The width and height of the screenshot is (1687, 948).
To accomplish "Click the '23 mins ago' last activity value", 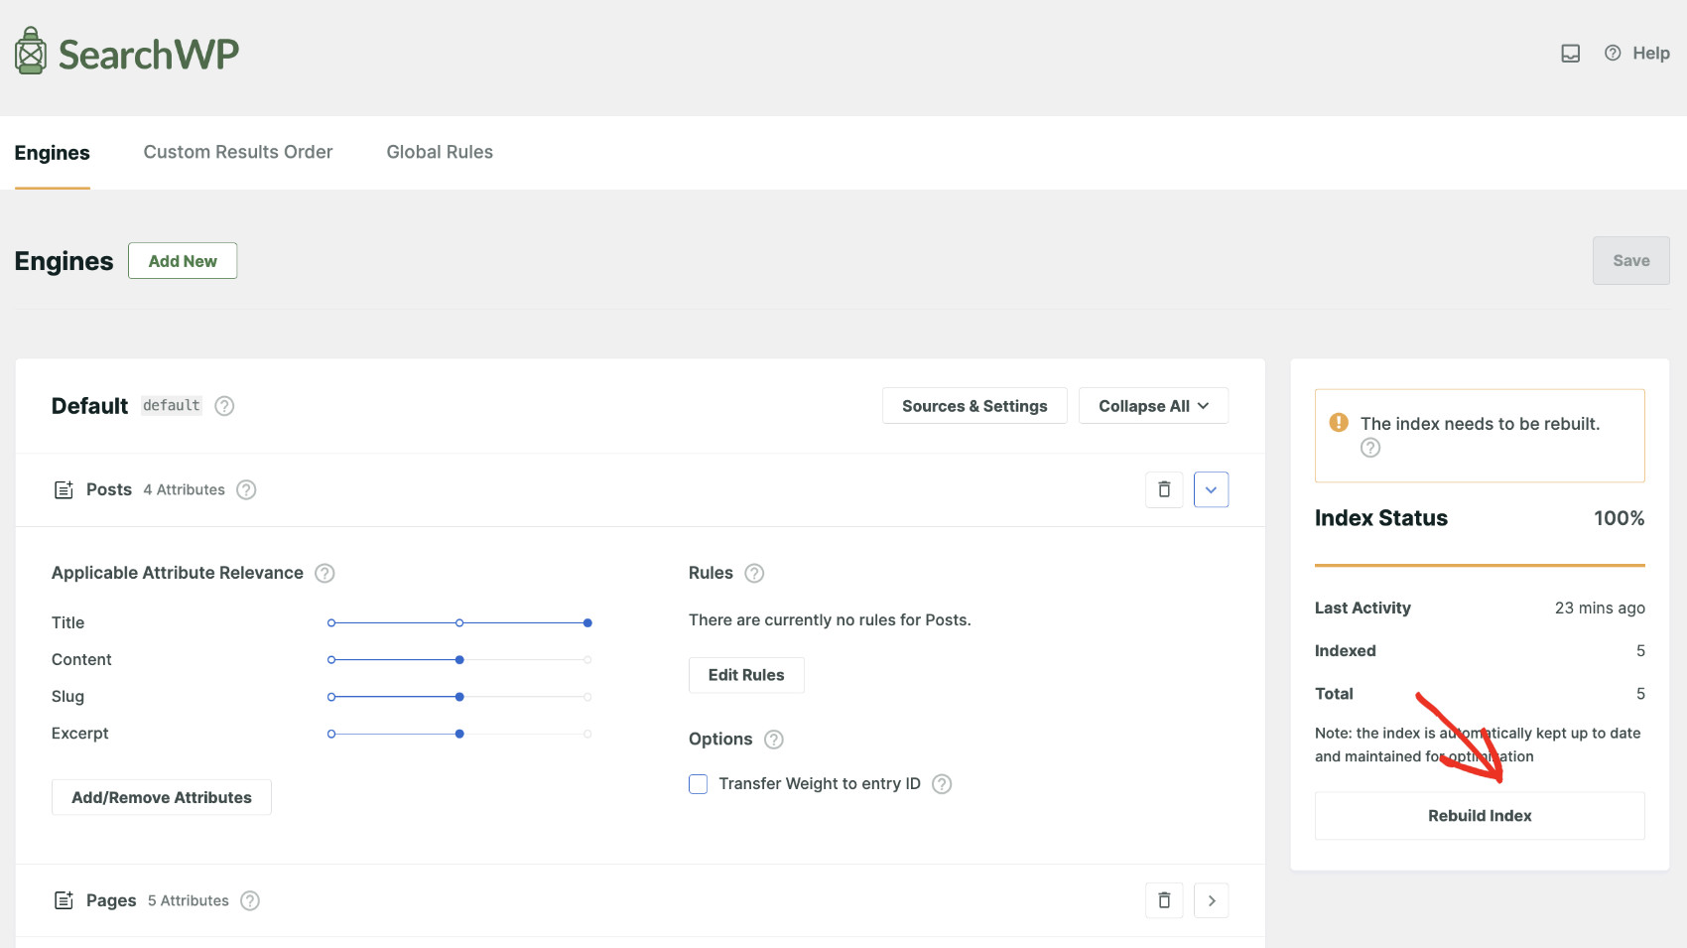I will [1600, 608].
